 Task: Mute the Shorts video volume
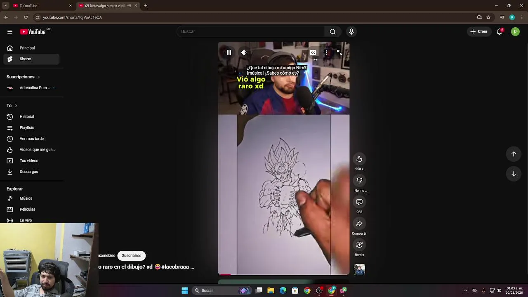(244, 52)
